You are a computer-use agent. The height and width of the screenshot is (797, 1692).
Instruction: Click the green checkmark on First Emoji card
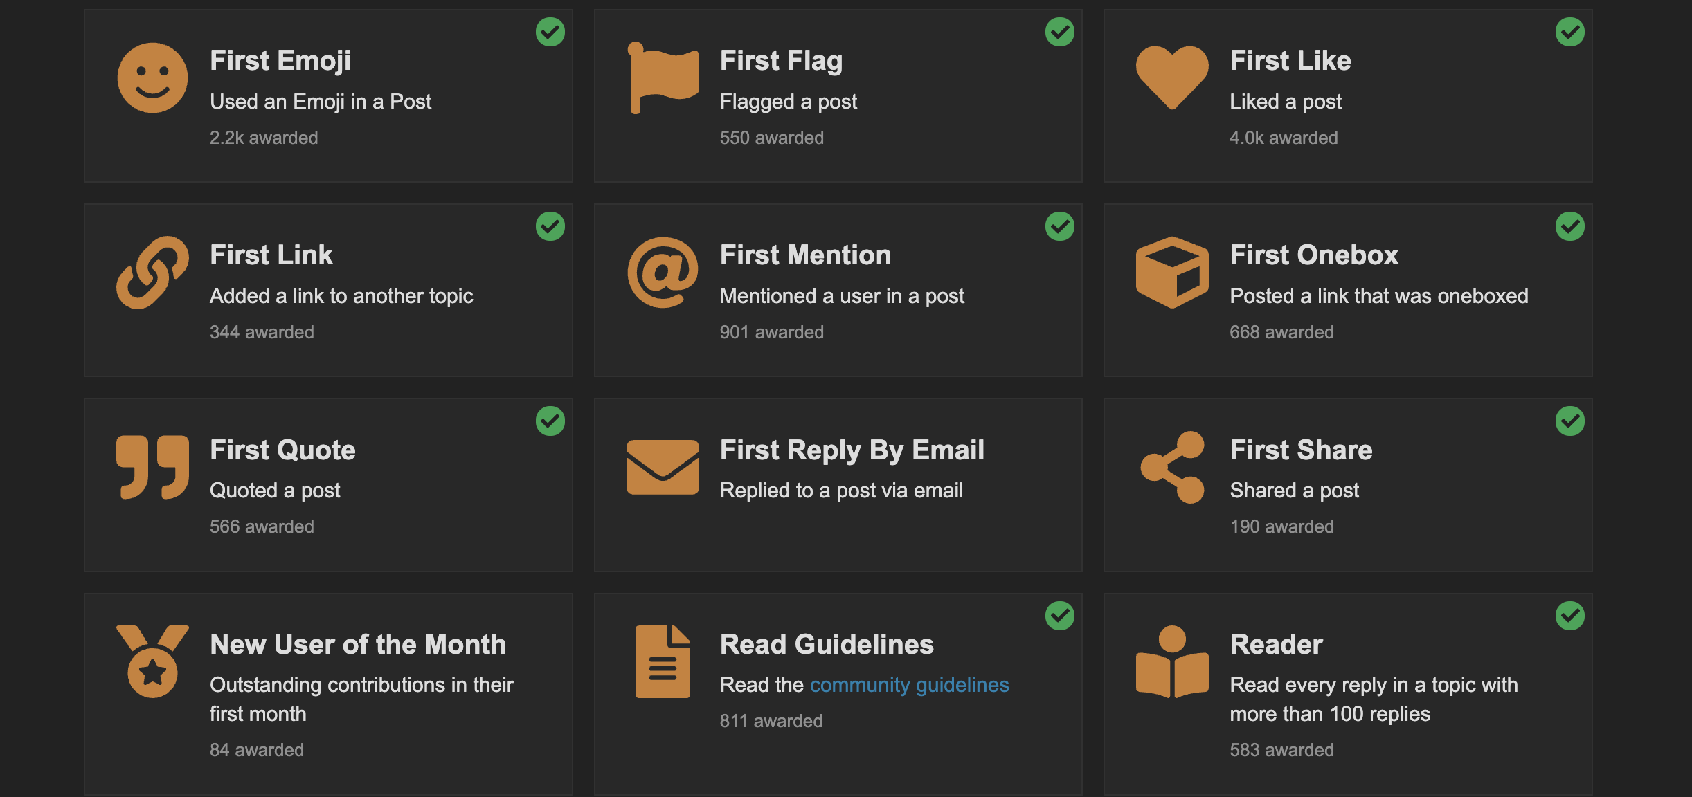click(551, 32)
